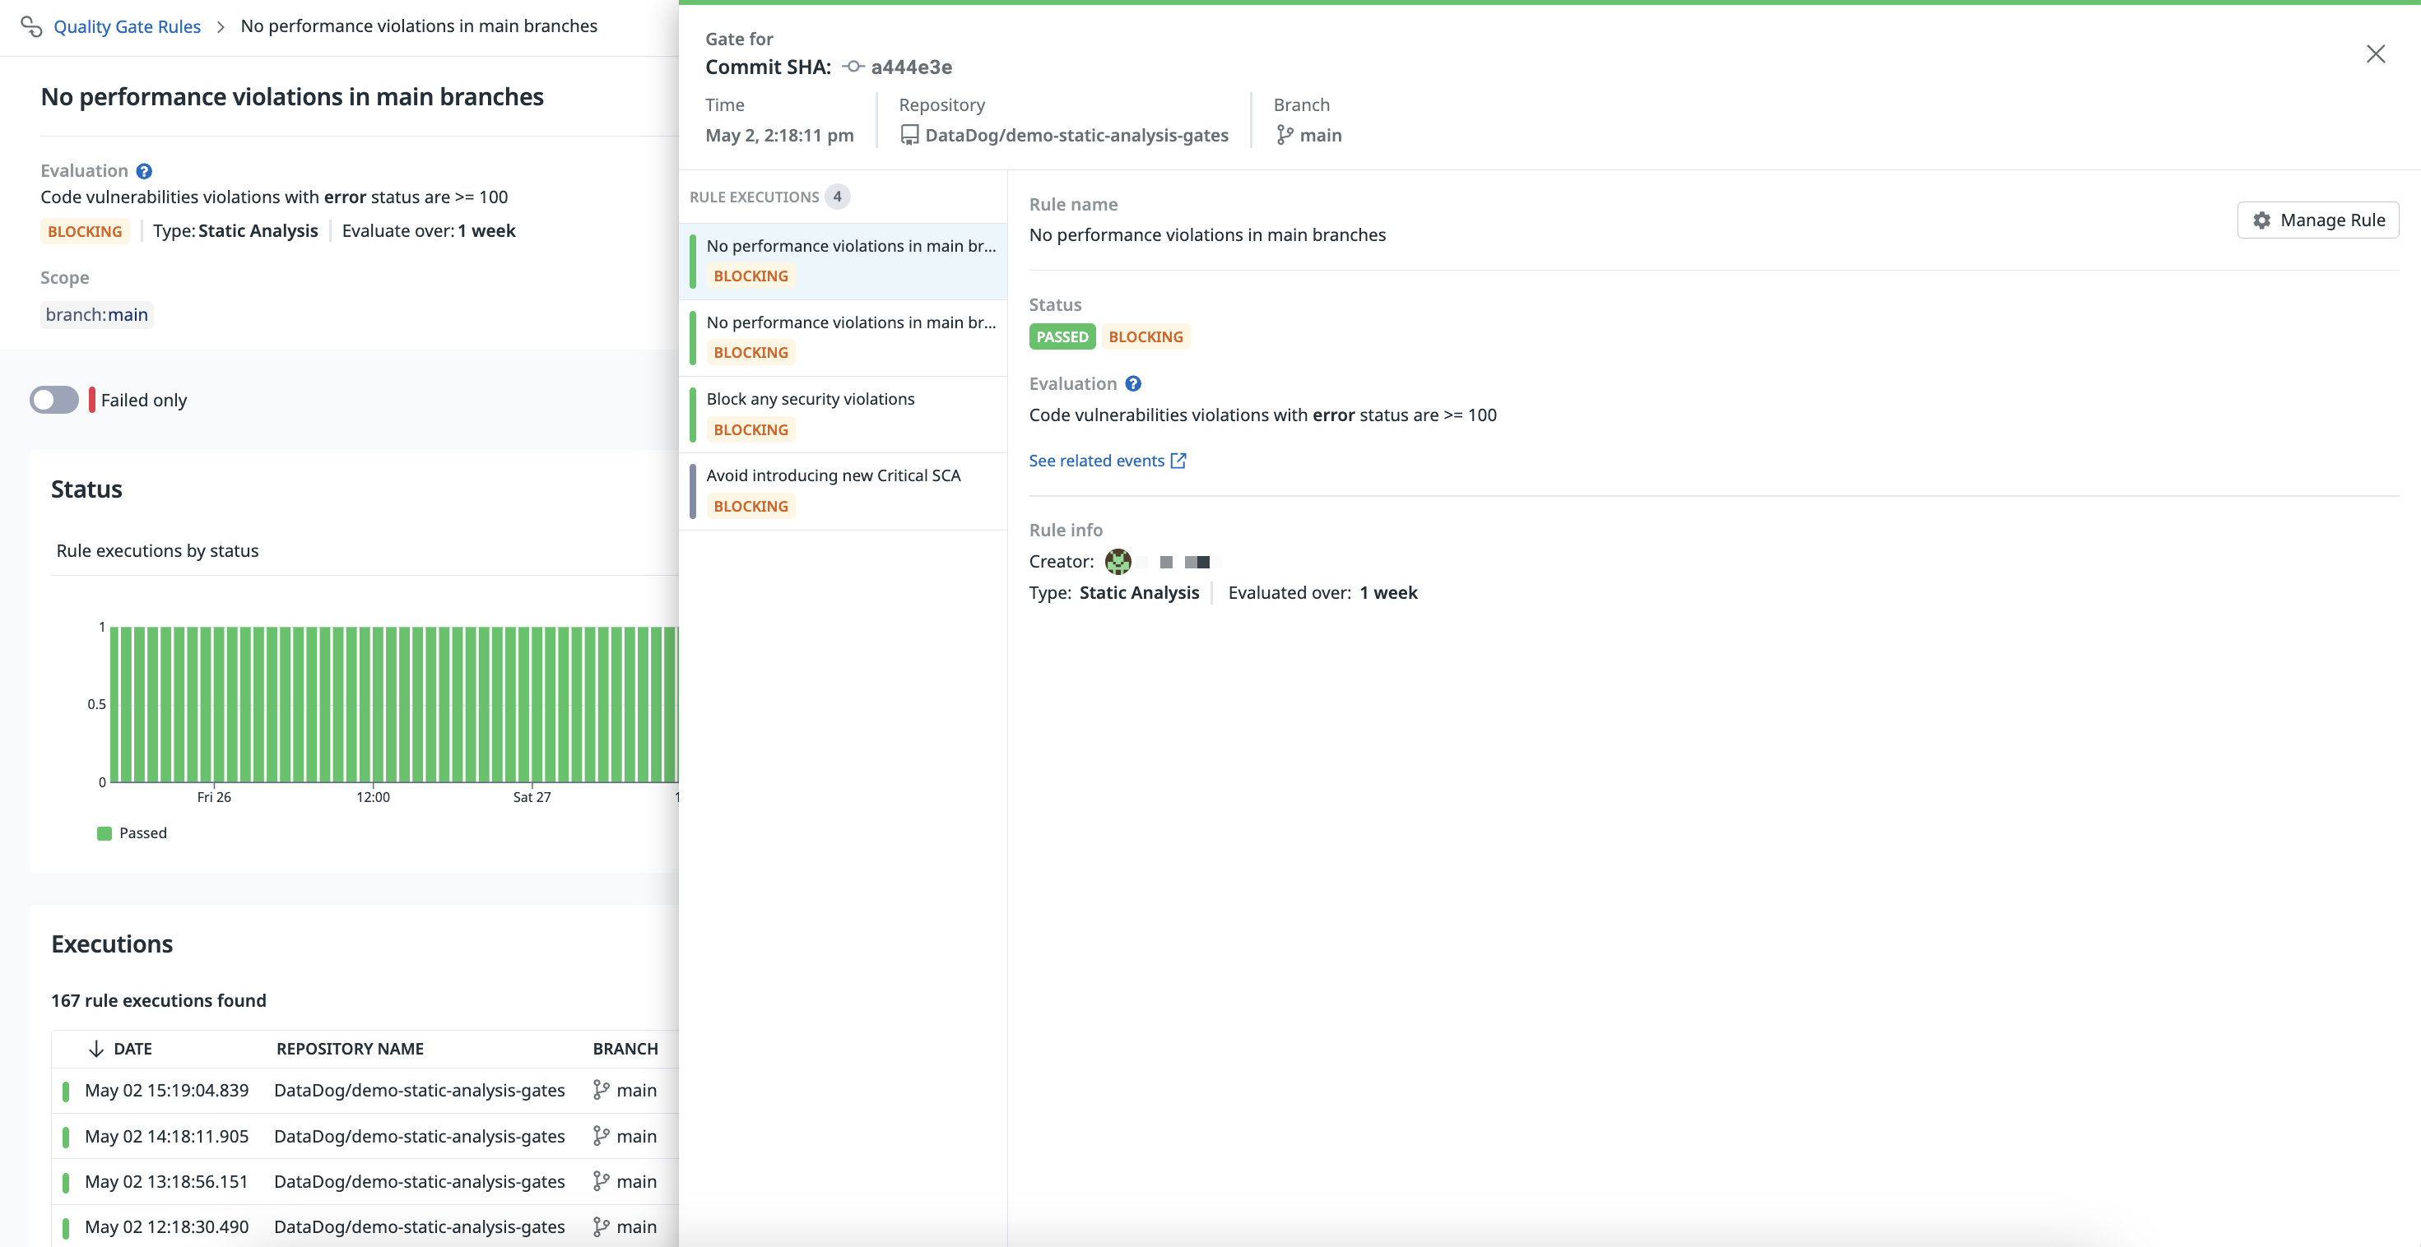Click the branch:main scope tag

coord(97,315)
